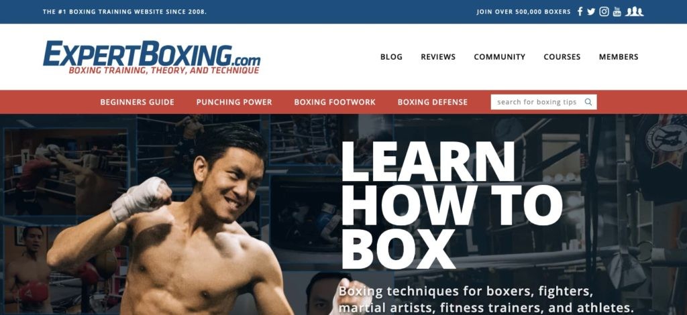687x315 pixels.
Task: Open the Beginners Guide section
Action: [x=137, y=102]
